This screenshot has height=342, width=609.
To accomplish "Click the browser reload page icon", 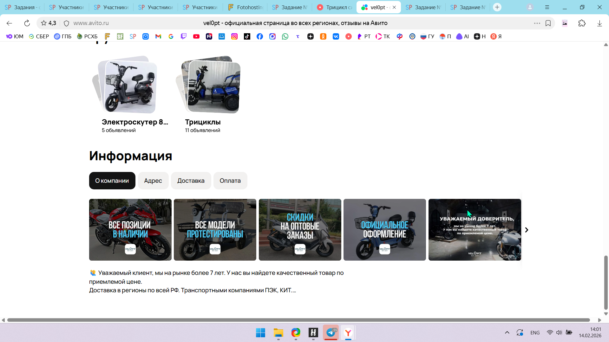I will 27,23.
